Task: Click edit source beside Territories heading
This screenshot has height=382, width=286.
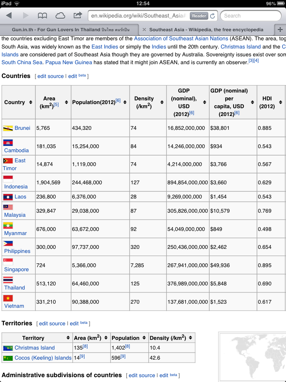Action: coord(52,323)
